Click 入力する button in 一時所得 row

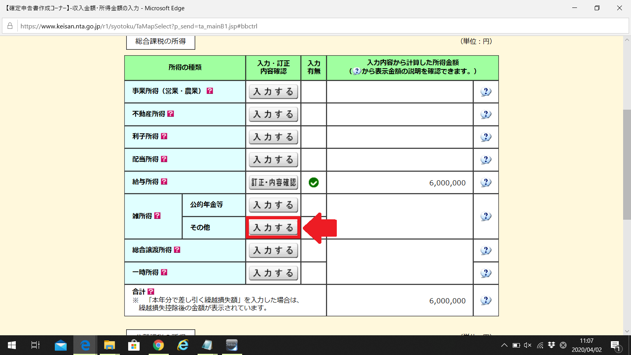[273, 273]
